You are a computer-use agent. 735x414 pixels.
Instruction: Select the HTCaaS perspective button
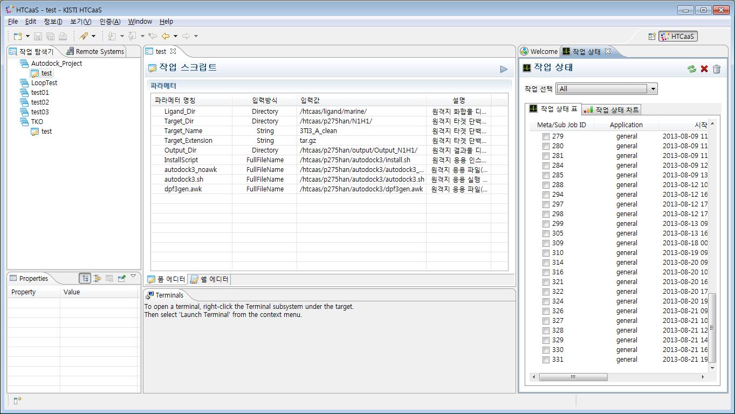678,36
